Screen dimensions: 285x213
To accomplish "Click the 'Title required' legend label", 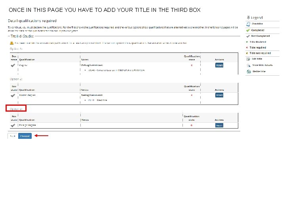I will 258,48.
